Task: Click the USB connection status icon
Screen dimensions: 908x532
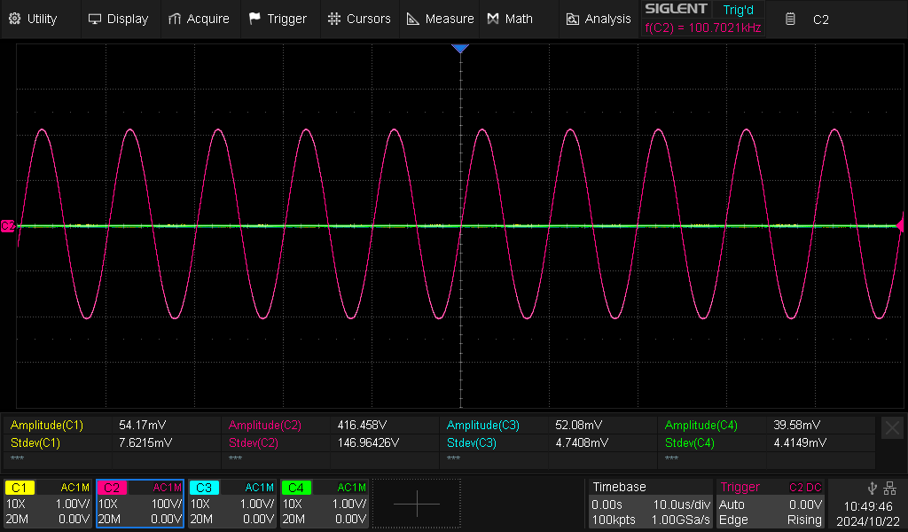Action: (872, 488)
